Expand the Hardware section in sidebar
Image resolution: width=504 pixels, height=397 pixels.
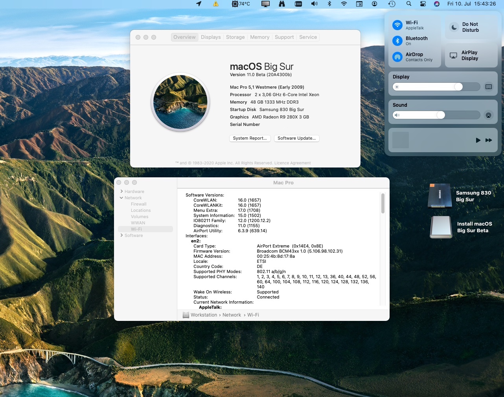(x=122, y=191)
